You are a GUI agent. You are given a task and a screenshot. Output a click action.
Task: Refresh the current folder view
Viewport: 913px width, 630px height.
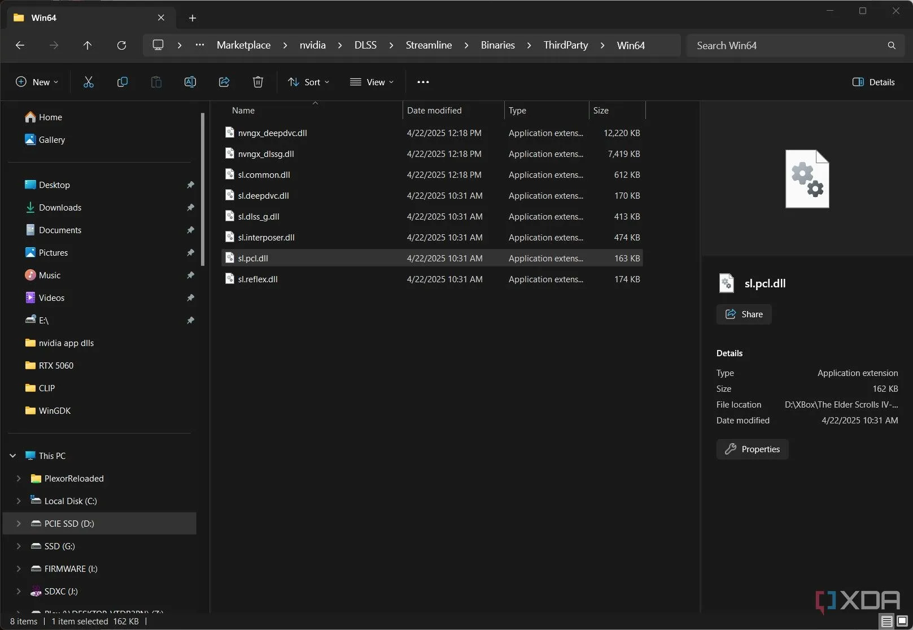tap(121, 45)
